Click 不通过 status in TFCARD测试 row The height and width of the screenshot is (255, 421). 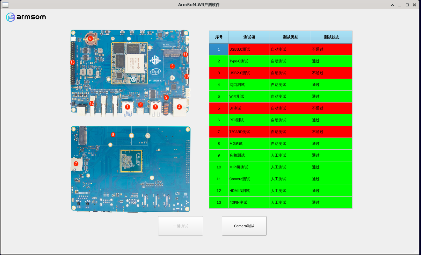(331, 132)
